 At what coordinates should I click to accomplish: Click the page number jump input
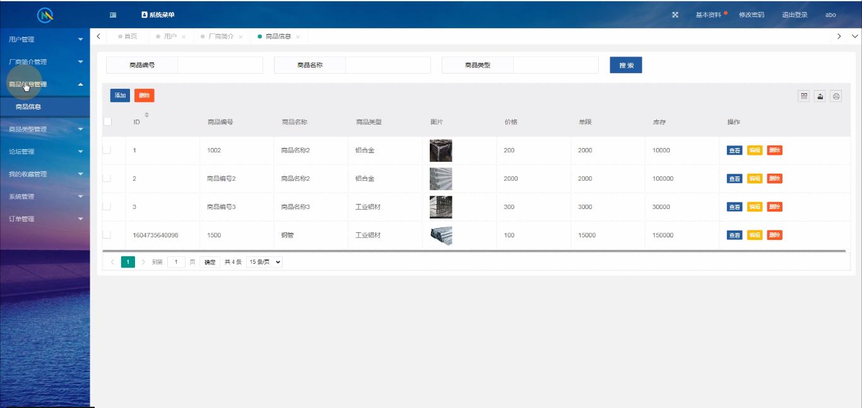[176, 262]
